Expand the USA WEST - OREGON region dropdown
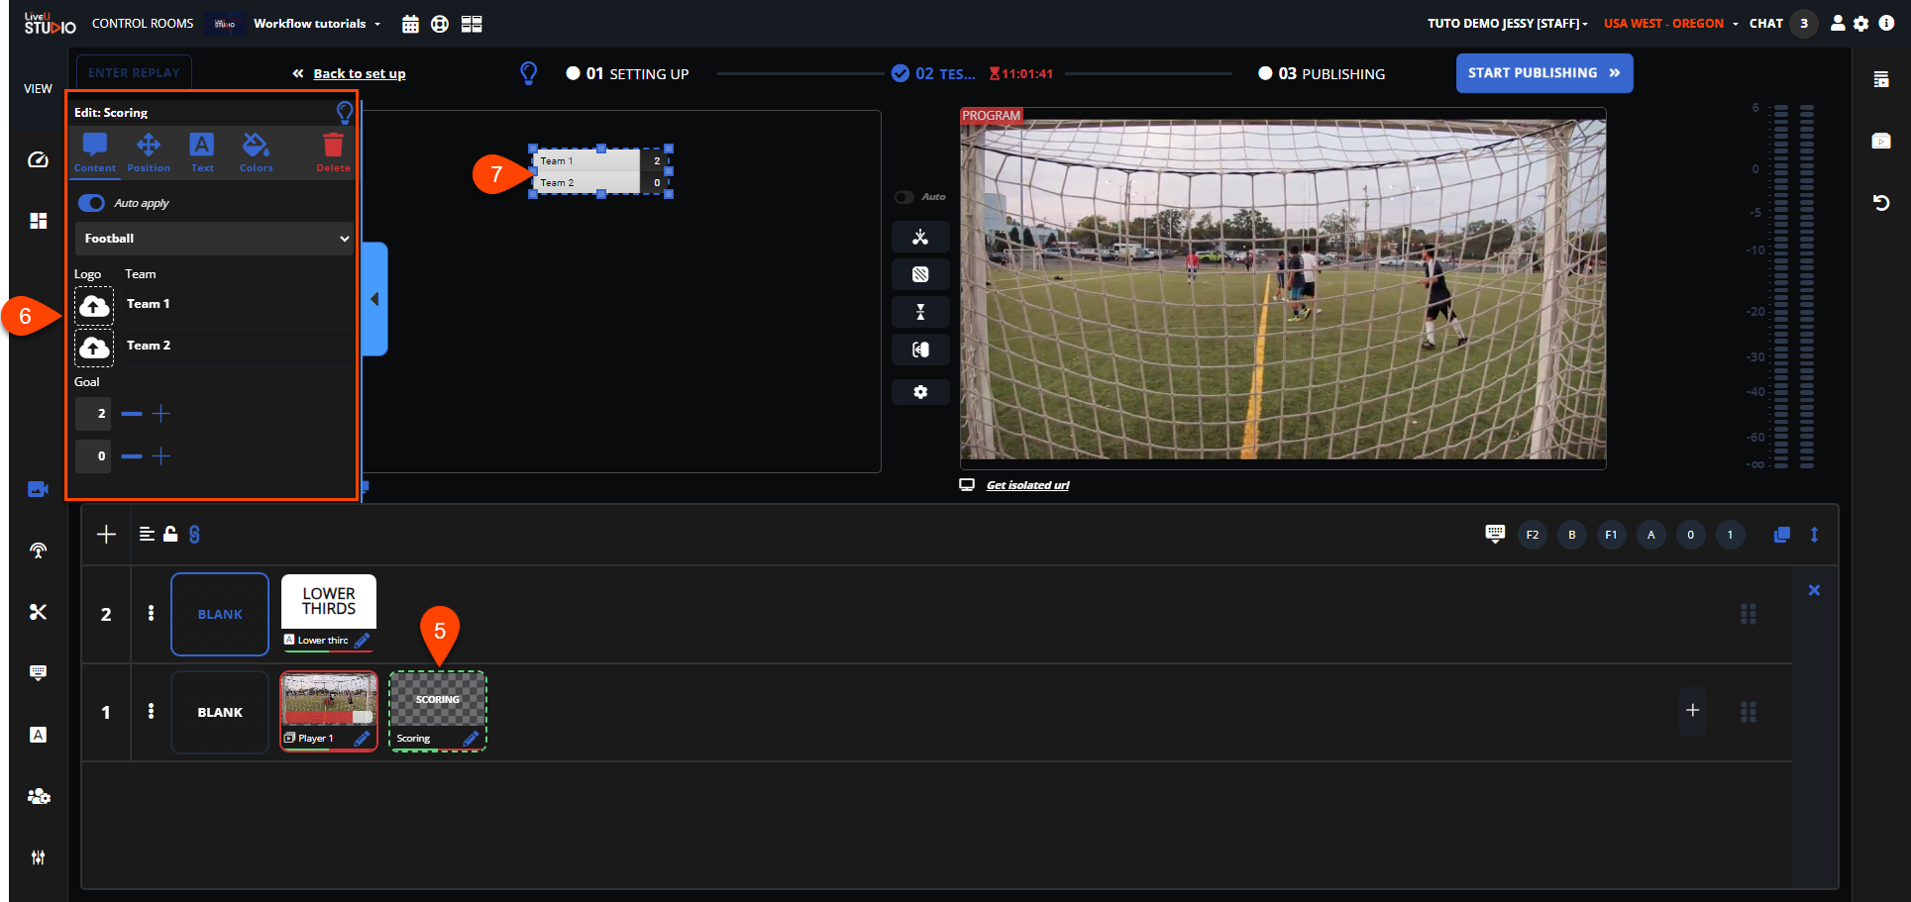 tap(1671, 24)
